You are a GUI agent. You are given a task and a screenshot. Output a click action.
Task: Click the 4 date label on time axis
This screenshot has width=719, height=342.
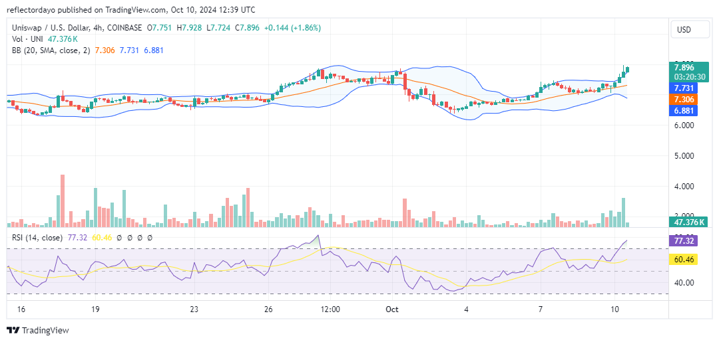pyautogui.click(x=466, y=309)
